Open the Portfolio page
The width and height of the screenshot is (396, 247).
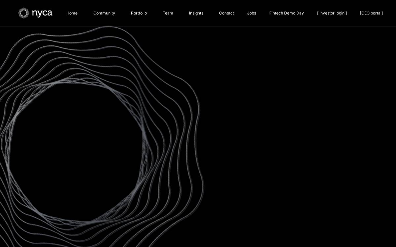pyautogui.click(x=139, y=13)
